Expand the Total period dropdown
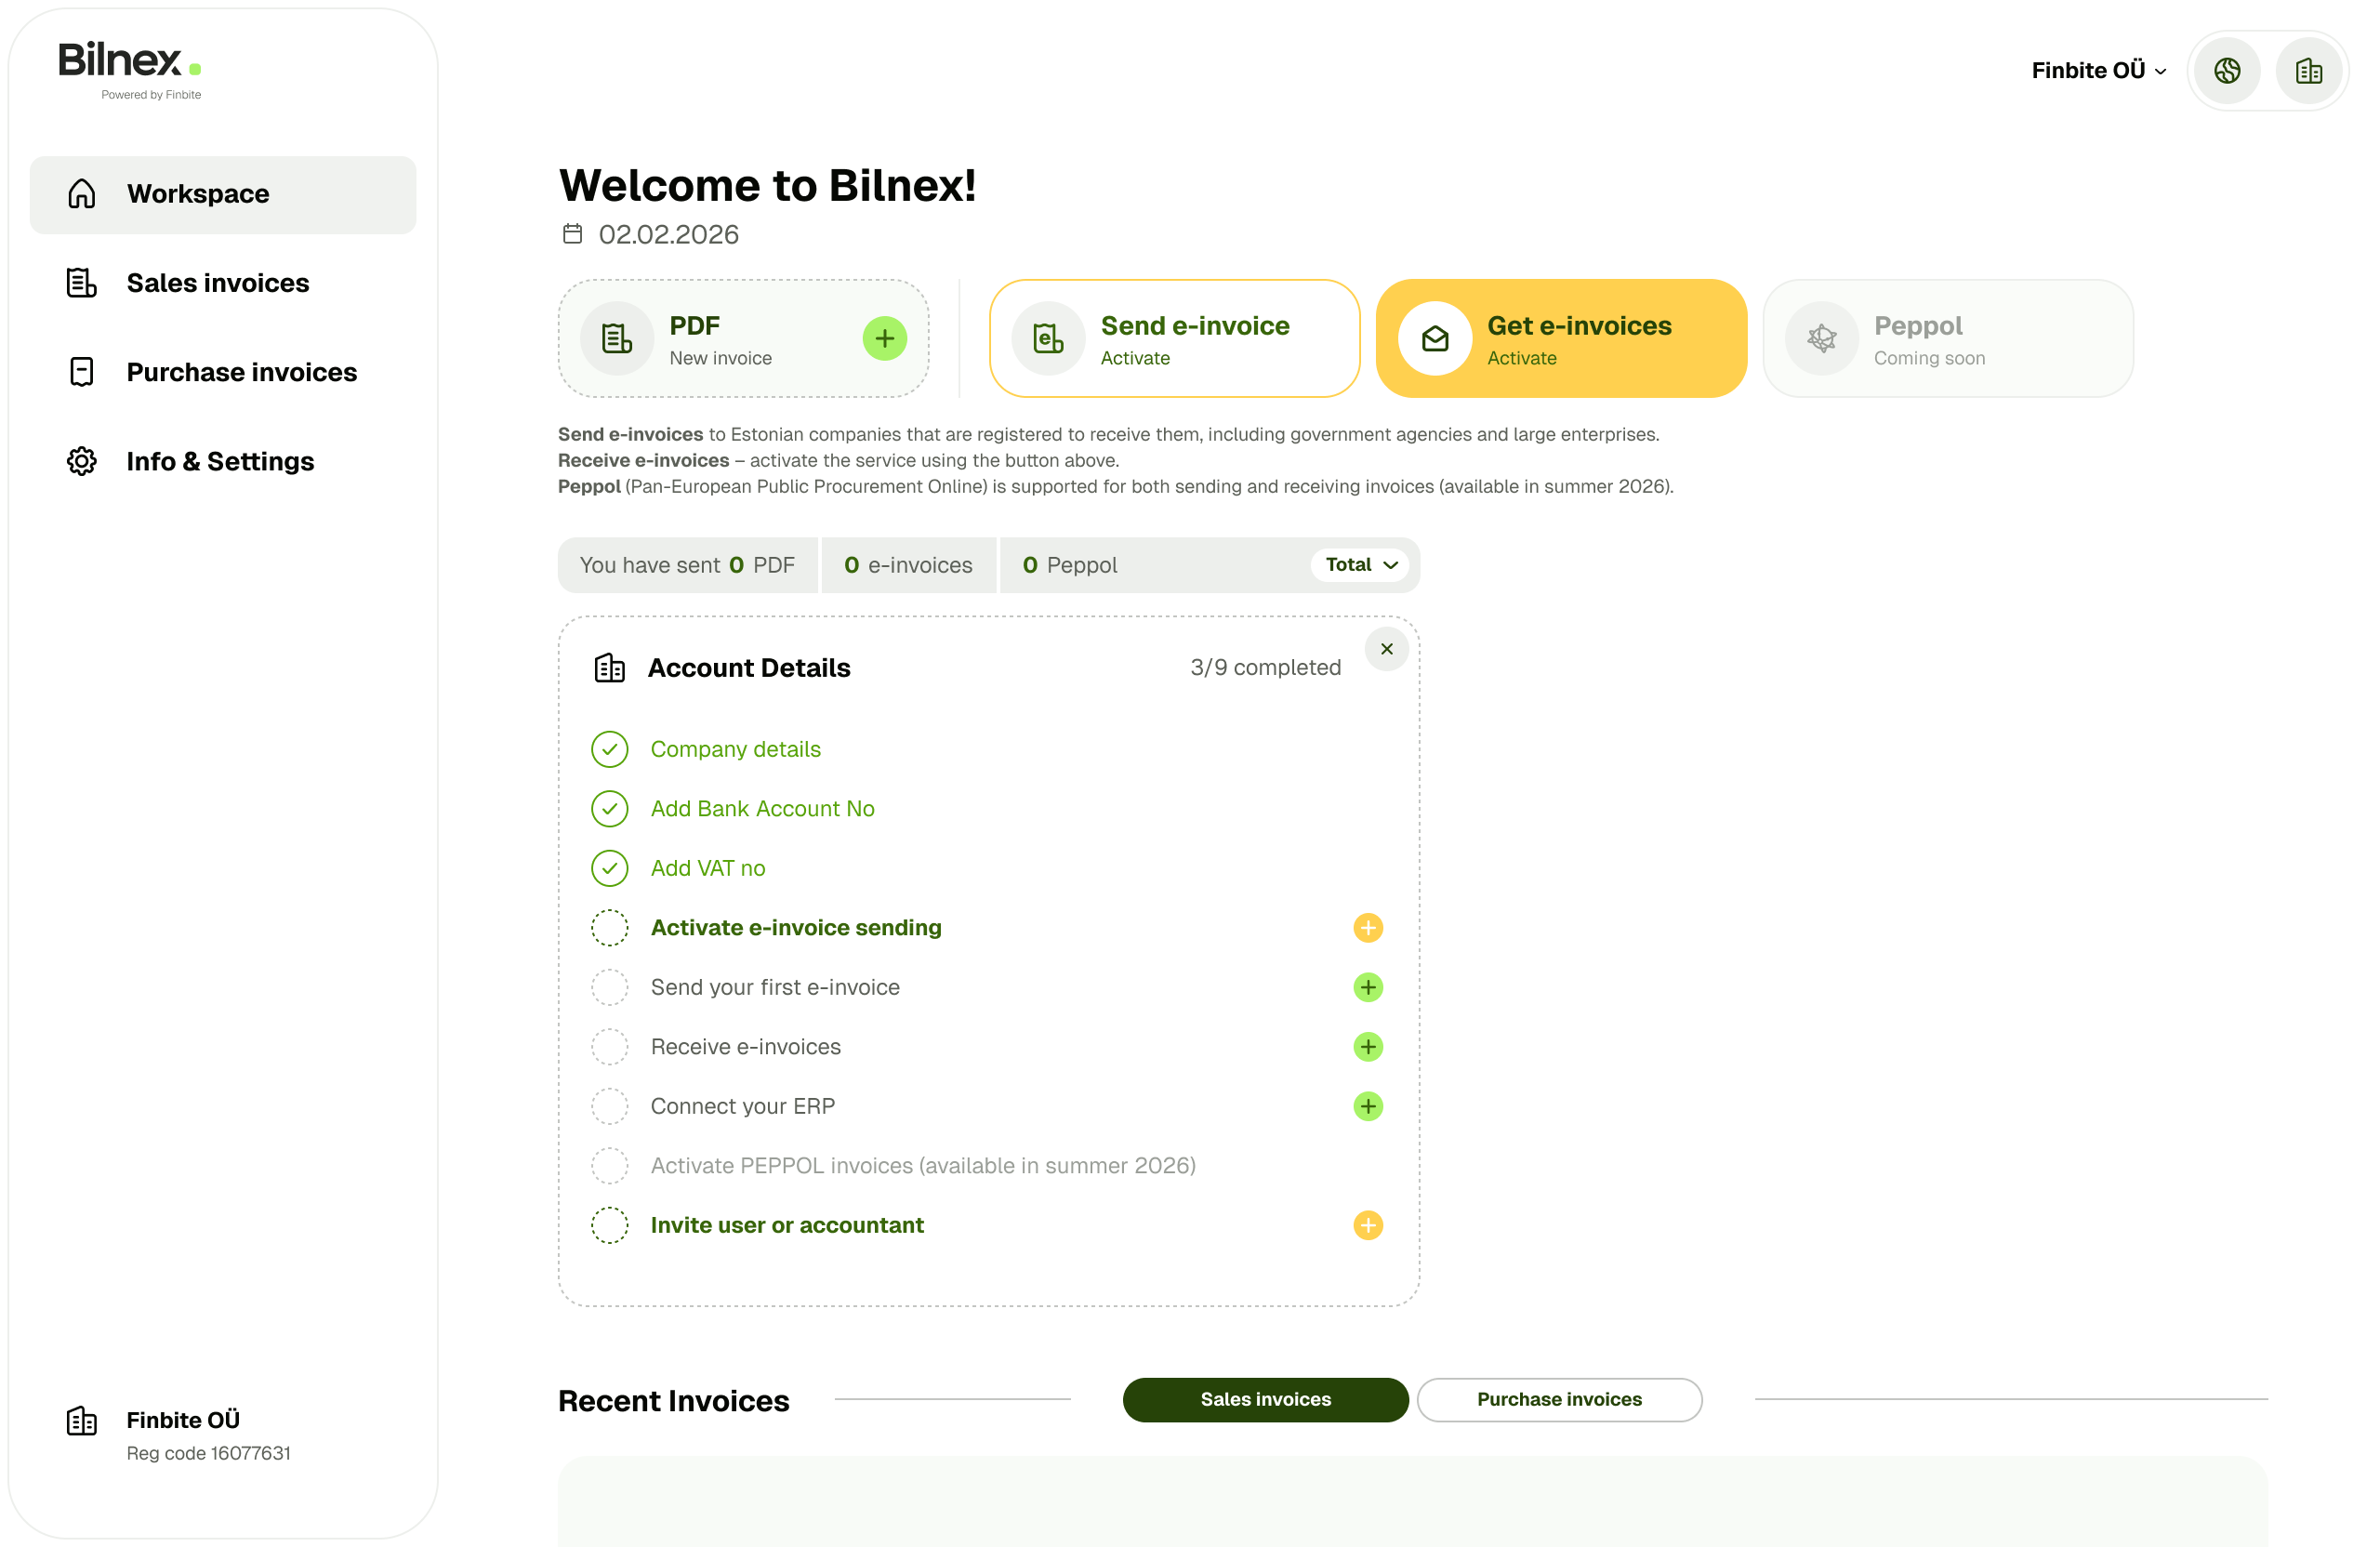 tap(1359, 565)
